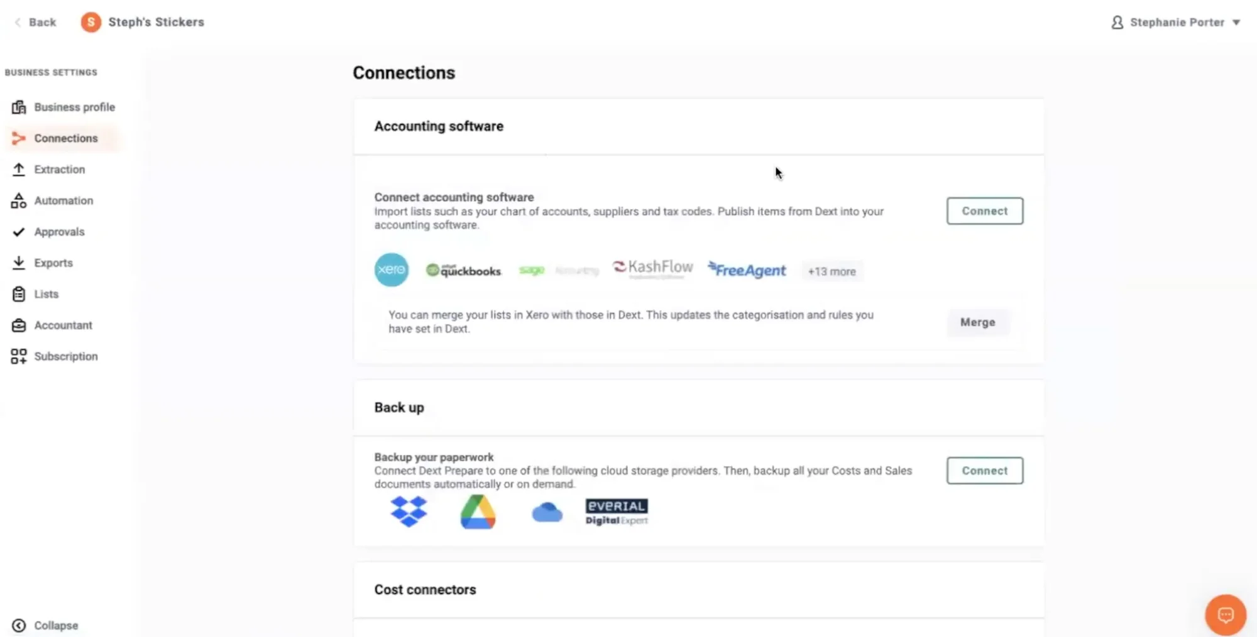Open the orange chat support bubble
Screen dimensions: 1257x637
pyautogui.click(x=1225, y=615)
